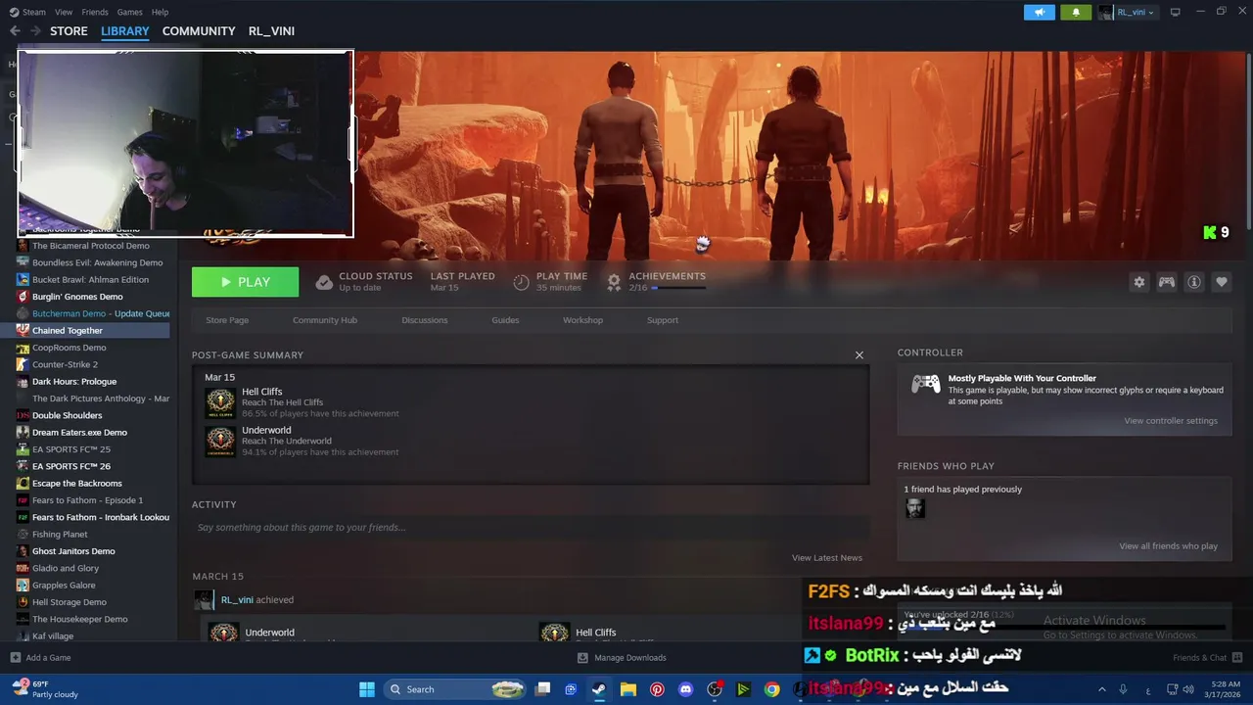This screenshot has width=1253, height=705.
Task: Open Manage Downloads
Action: pos(622,658)
